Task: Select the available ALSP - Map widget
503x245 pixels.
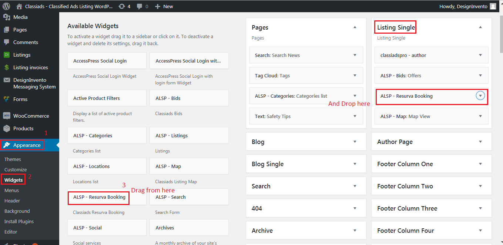Action: pyautogui.click(x=189, y=166)
